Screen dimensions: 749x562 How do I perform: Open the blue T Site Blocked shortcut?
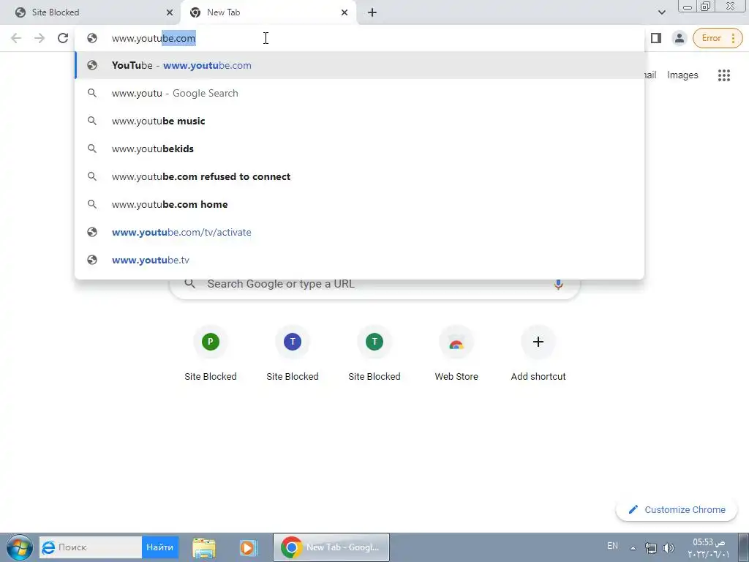293,353
